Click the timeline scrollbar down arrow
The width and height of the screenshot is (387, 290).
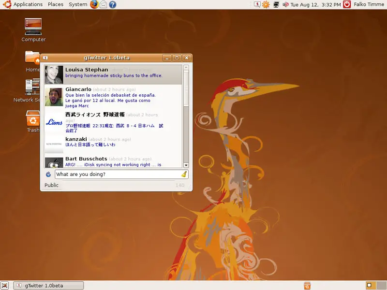tap(186, 165)
